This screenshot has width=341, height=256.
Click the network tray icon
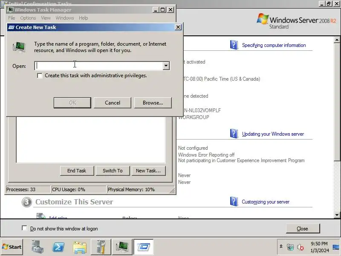pyautogui.click(x=290, y=247)
